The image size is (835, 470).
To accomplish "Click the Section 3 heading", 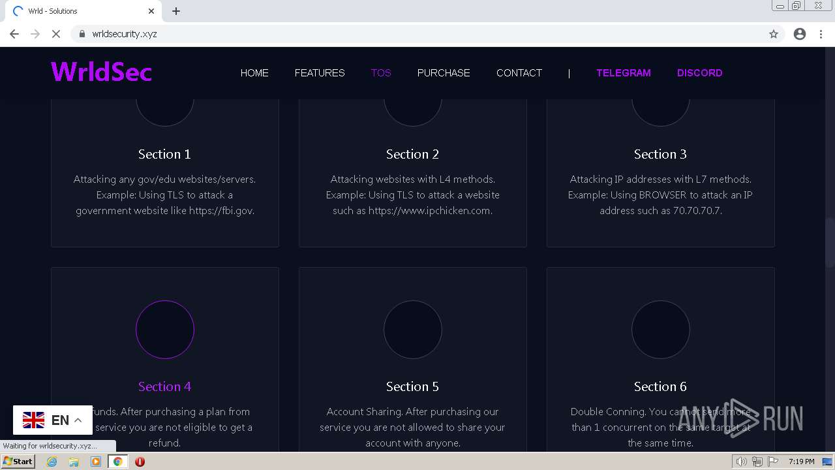I will click(x=660, y=154).
